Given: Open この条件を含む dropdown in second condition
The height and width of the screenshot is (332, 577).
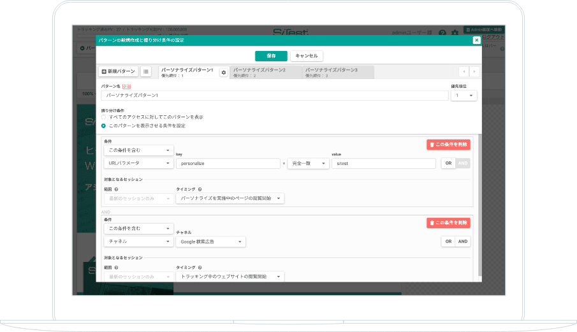Looking at the screenshot, I should (x=139, y=229).
